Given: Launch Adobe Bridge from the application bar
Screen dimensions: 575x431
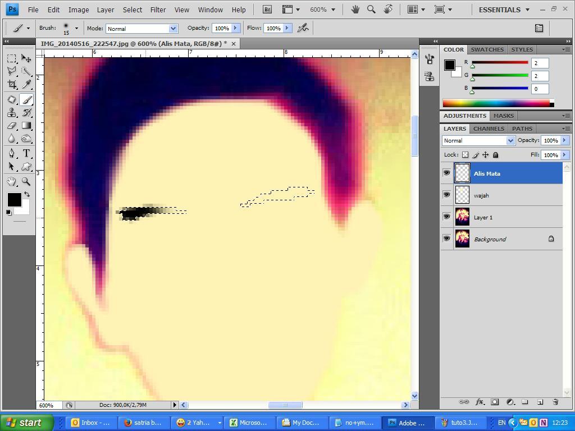Looking at the screenshot, I should pyautogui.click(x=267, y=10).
